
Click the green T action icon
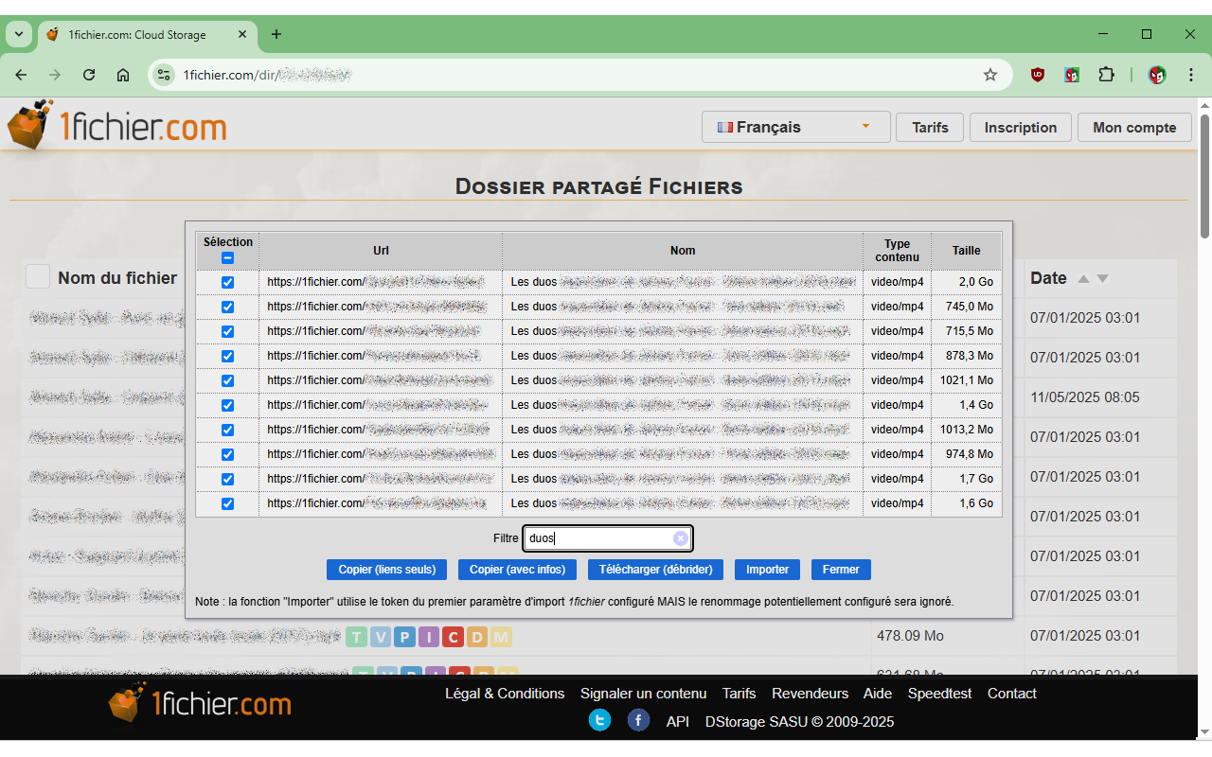coord(357,637)
